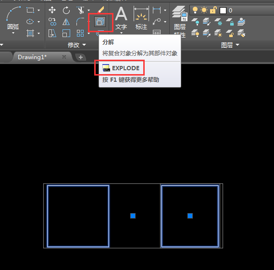Image resolution: width=274 pixels, height=270 pixels.
Task: Click the Layer Unlock icon
Action: (x=230, y=33)
